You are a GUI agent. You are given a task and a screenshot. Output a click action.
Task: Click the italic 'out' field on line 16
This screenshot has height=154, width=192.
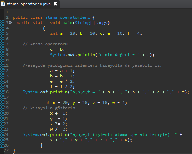point(44,92)
